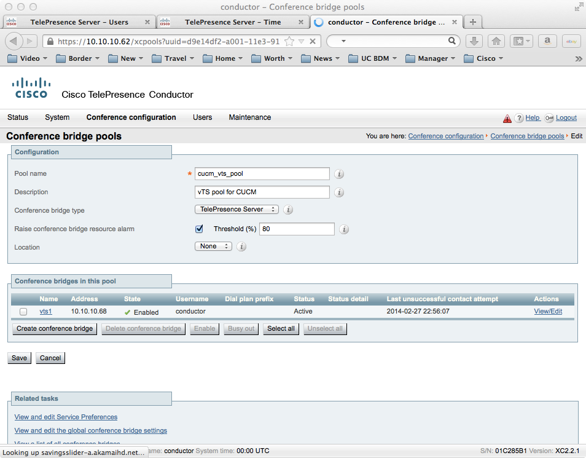586x458 pixels.
Task: Show info for the Pool name field
Action: [339, 174]
